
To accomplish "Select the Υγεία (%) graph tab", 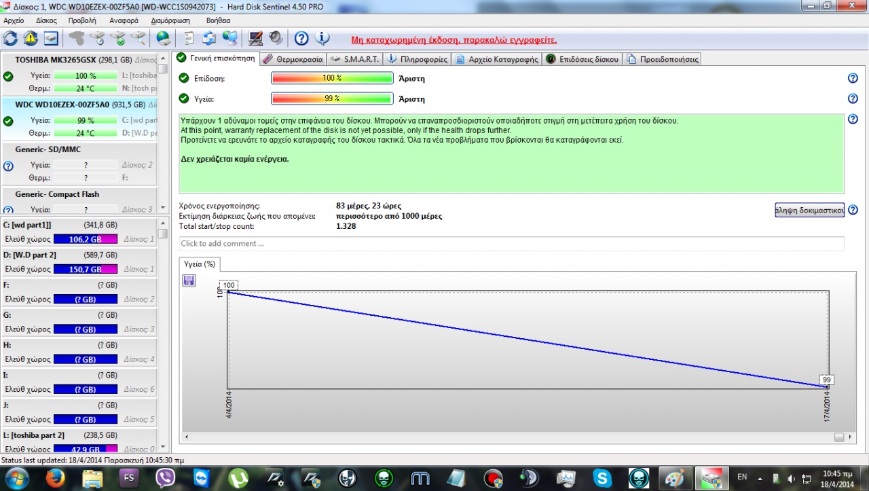I will click(200, 263).
